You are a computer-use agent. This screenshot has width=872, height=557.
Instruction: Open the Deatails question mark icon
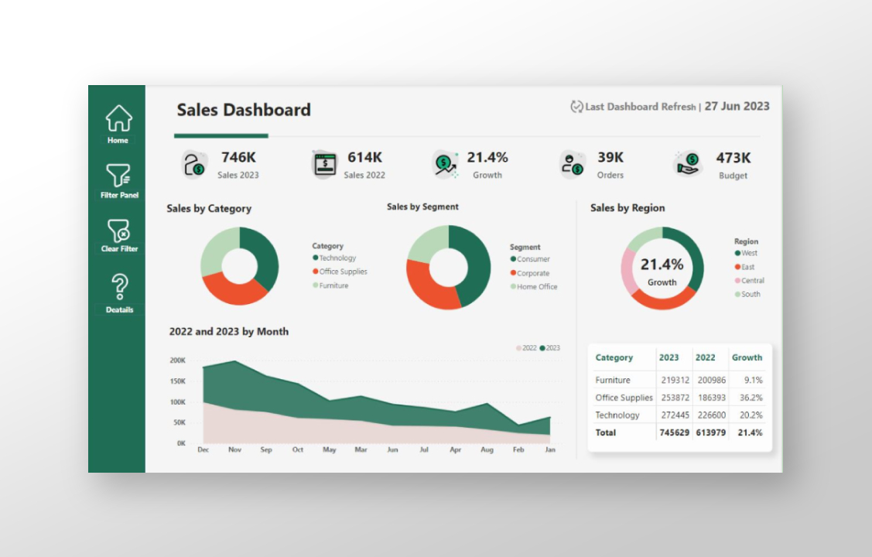[x=119, y=286]
